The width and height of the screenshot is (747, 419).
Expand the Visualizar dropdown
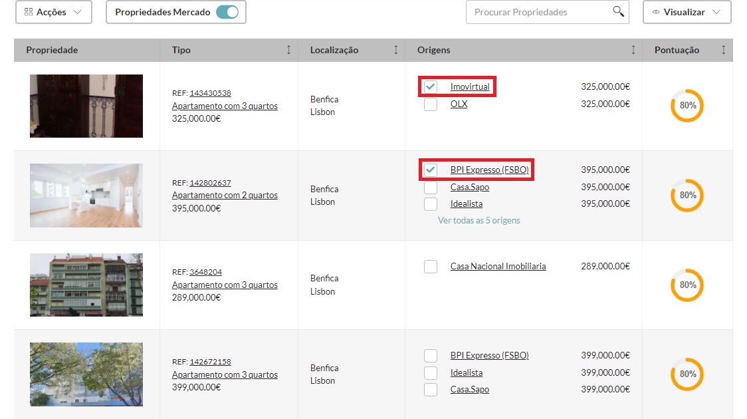687,12
